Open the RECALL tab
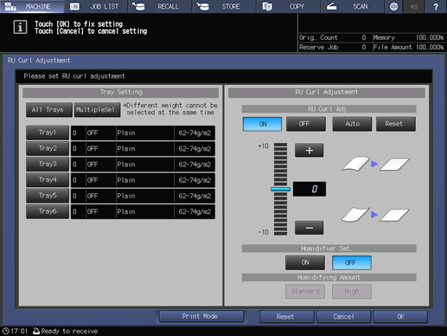The height and width of the screenshot is (336, 447). pos(160,6)
